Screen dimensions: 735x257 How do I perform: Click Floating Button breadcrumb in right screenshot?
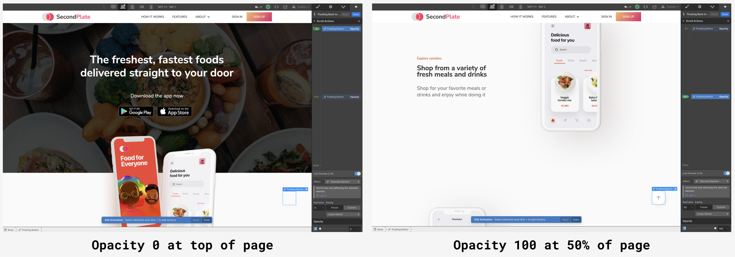pyautogui.click(x=398, y=229)
